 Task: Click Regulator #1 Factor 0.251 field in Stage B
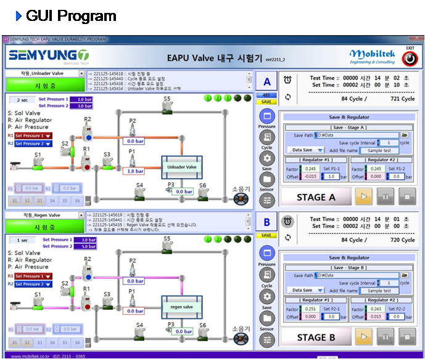coord(310,309)
